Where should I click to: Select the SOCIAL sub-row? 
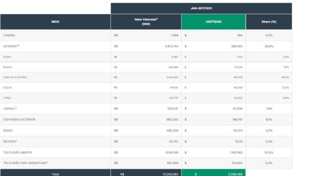[146, 88]
